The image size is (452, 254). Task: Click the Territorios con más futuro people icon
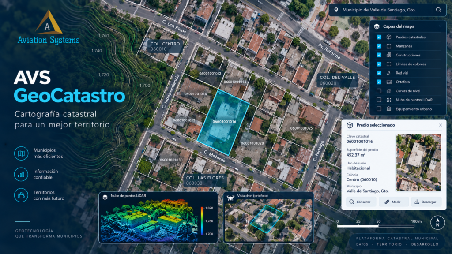[x=21, y=195]
